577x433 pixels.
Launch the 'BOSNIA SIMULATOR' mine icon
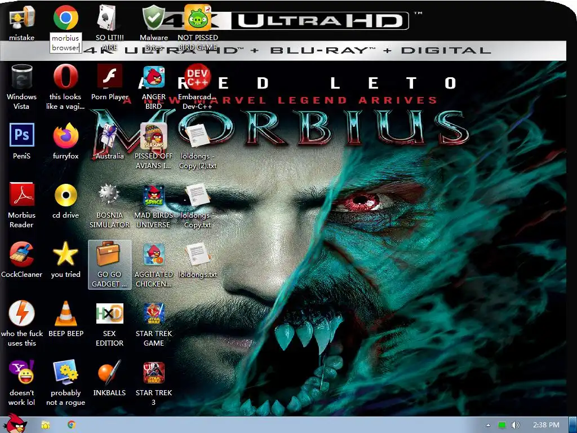click(109, 195)
